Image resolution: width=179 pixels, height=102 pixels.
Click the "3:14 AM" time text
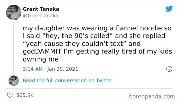click(32, 69)
